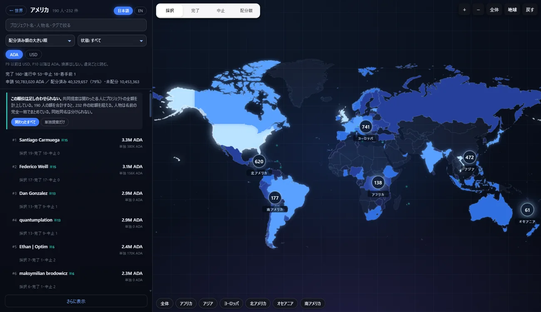Open the 採択 tab

[x=170, y=11]
